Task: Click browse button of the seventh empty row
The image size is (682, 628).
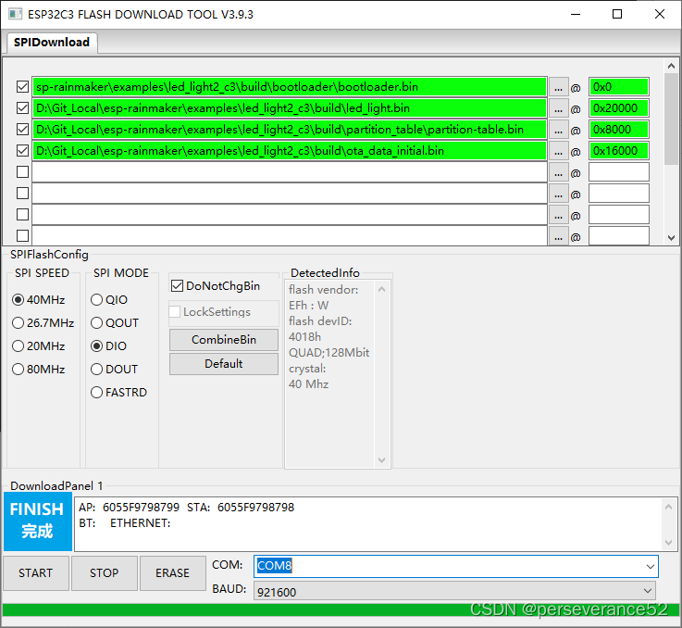Action: pyautogui.click(x=559, y=215)
